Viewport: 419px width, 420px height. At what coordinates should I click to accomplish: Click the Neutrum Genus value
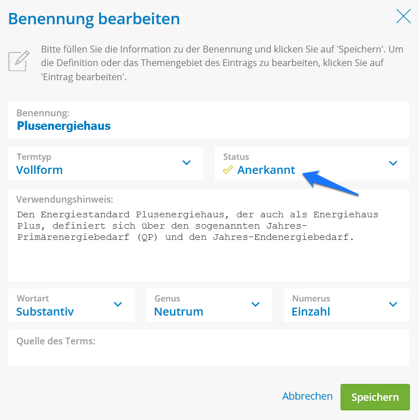pos(178,312)
